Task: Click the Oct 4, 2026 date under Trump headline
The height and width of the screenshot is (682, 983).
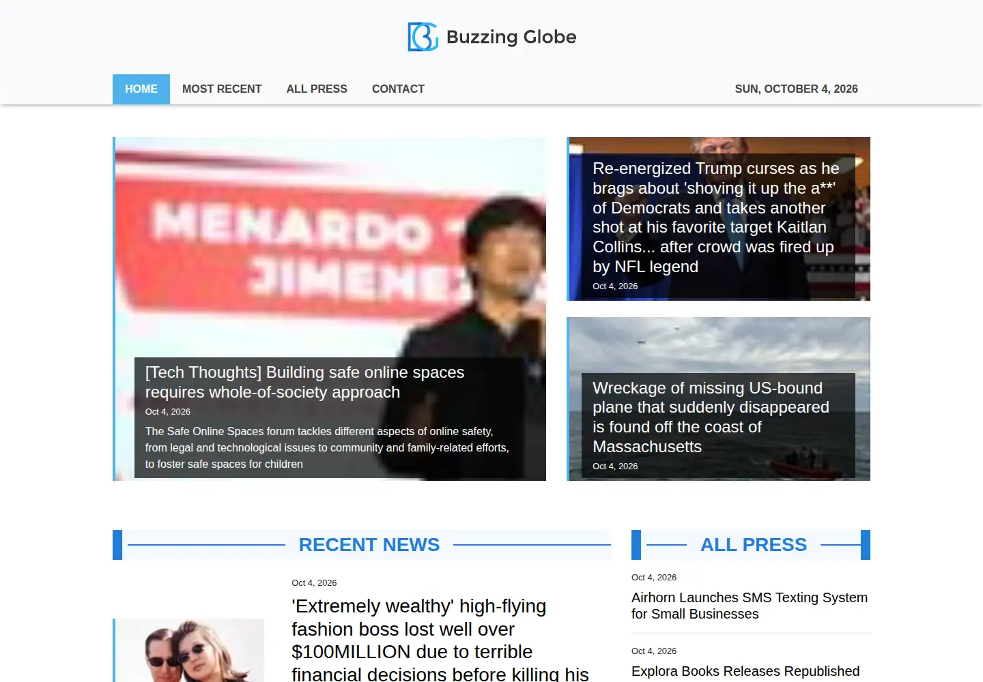Action: [615, 286]
